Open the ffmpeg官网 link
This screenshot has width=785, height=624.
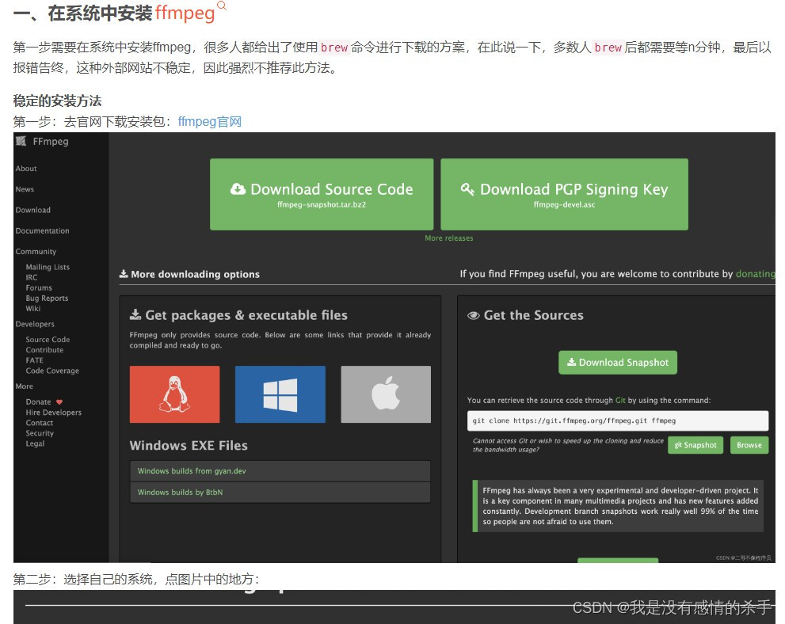[x=210, y=122]
